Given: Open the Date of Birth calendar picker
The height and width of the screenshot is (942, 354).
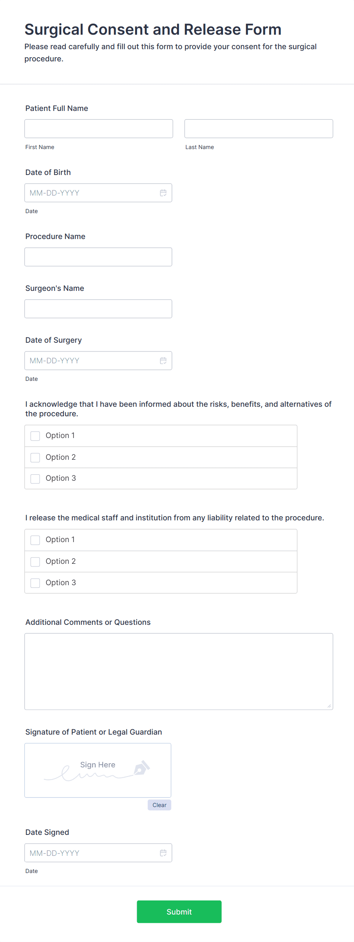Looking at the screenshot, I should pyautogui.click(x=164, y=193).
